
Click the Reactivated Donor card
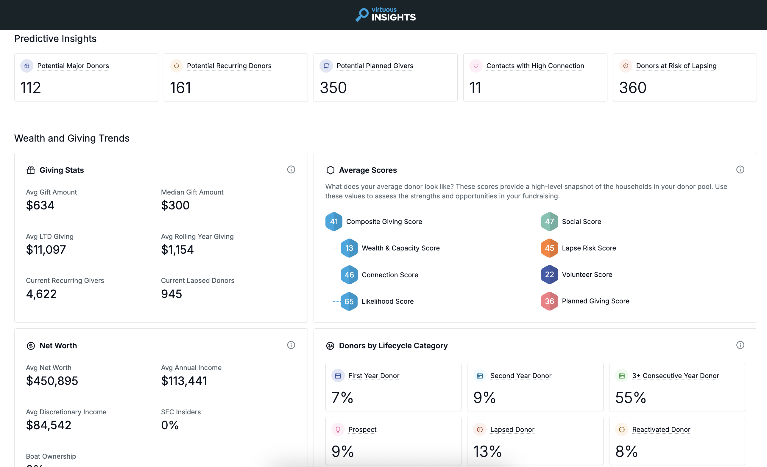click(x=677, y=441)
